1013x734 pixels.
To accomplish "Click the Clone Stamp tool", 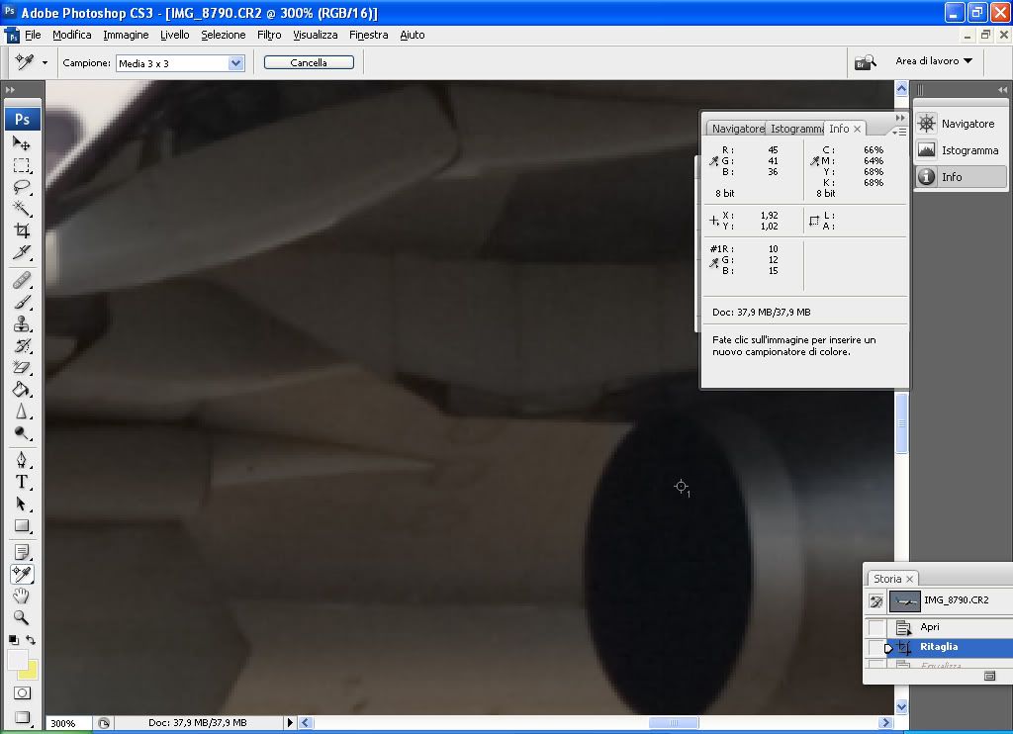I will click(22, 323).
